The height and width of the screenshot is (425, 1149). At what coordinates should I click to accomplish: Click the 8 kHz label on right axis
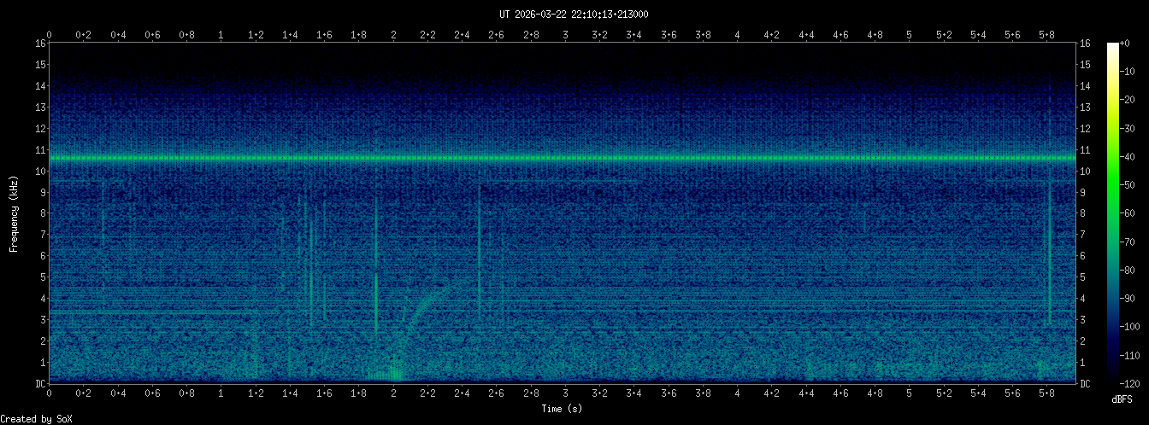point(1084,213)
